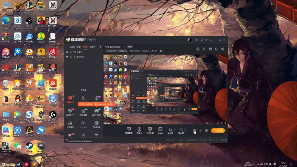
Task: Open WinRAR desktop shortcut
Action: tap(6, 38)
